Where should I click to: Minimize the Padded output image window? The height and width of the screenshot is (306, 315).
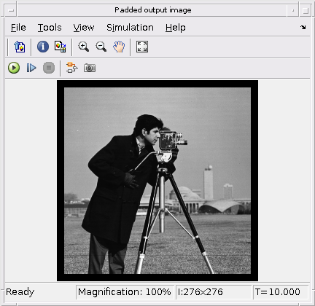click(x=293, y=10)
